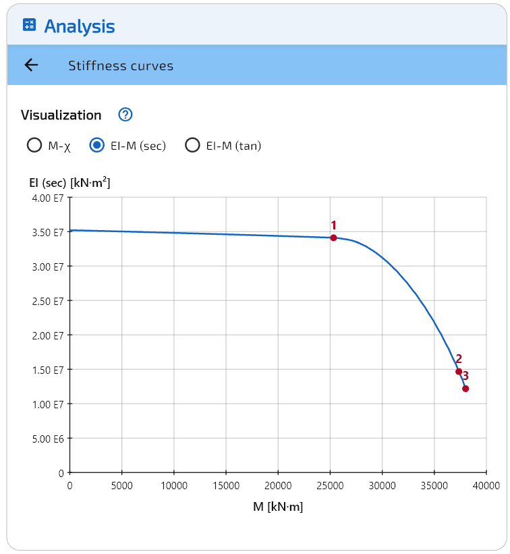Open the Visualization help question mark
This screenshot has height=554, width=510.
[x=125, y=115]
